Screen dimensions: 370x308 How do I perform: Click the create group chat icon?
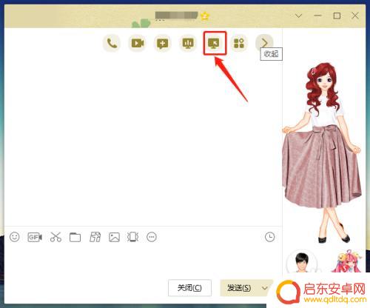click(162, 44)
